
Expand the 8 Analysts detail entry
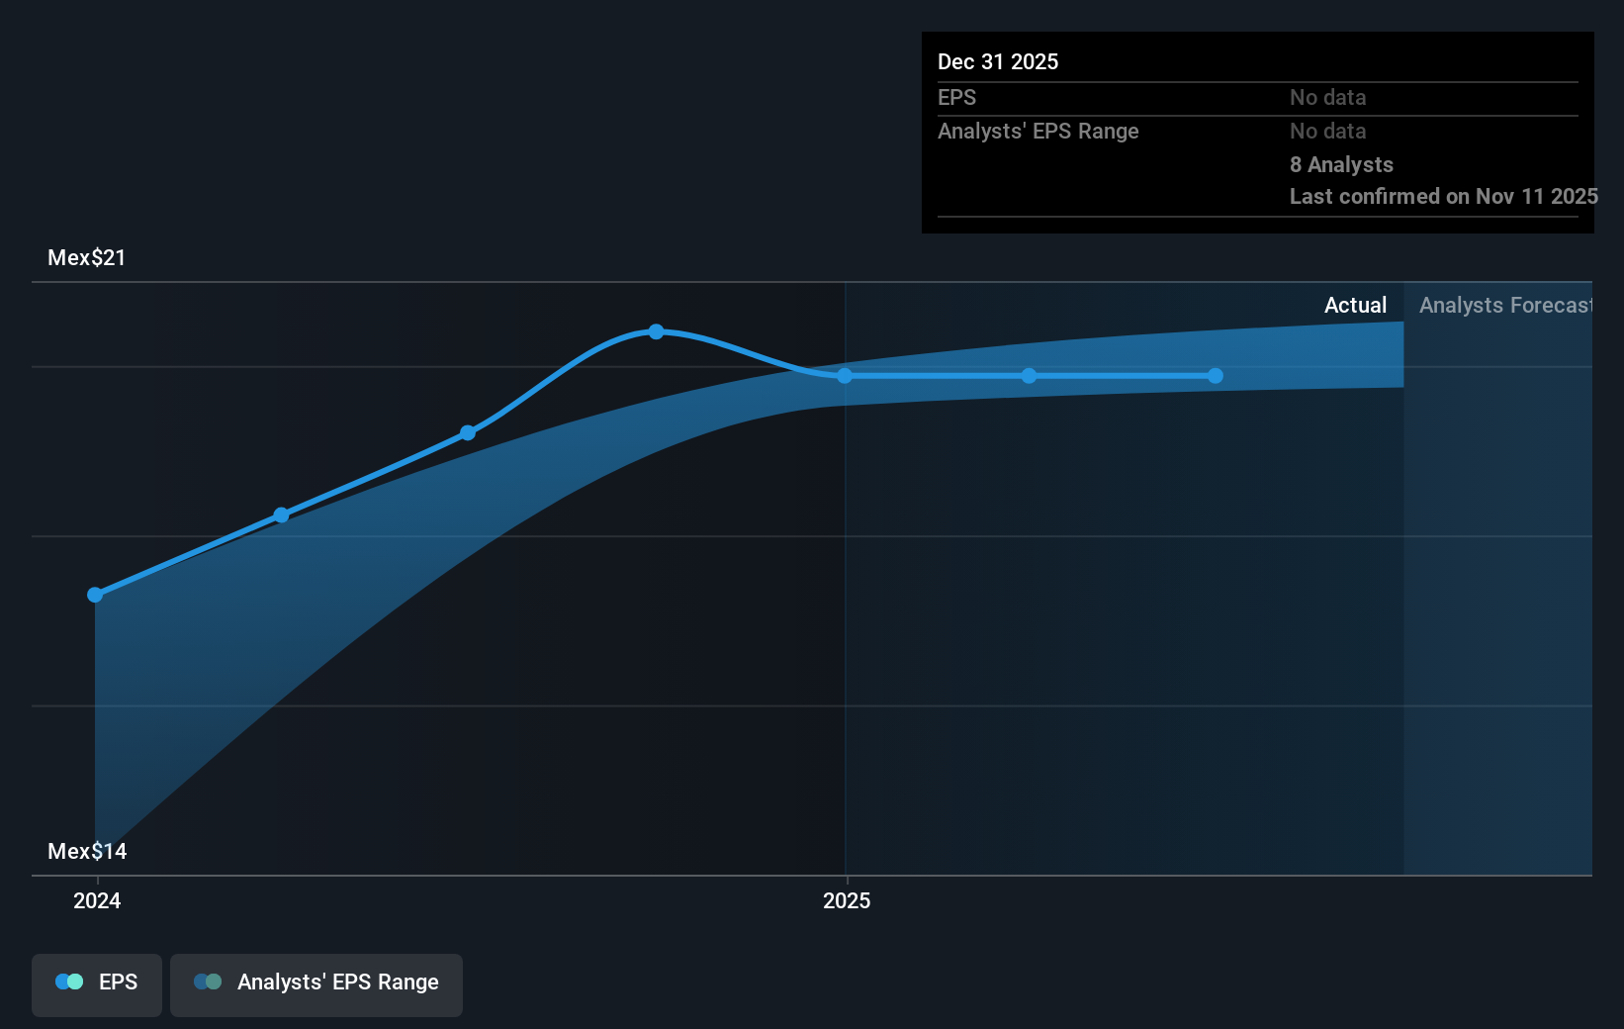1341,164
